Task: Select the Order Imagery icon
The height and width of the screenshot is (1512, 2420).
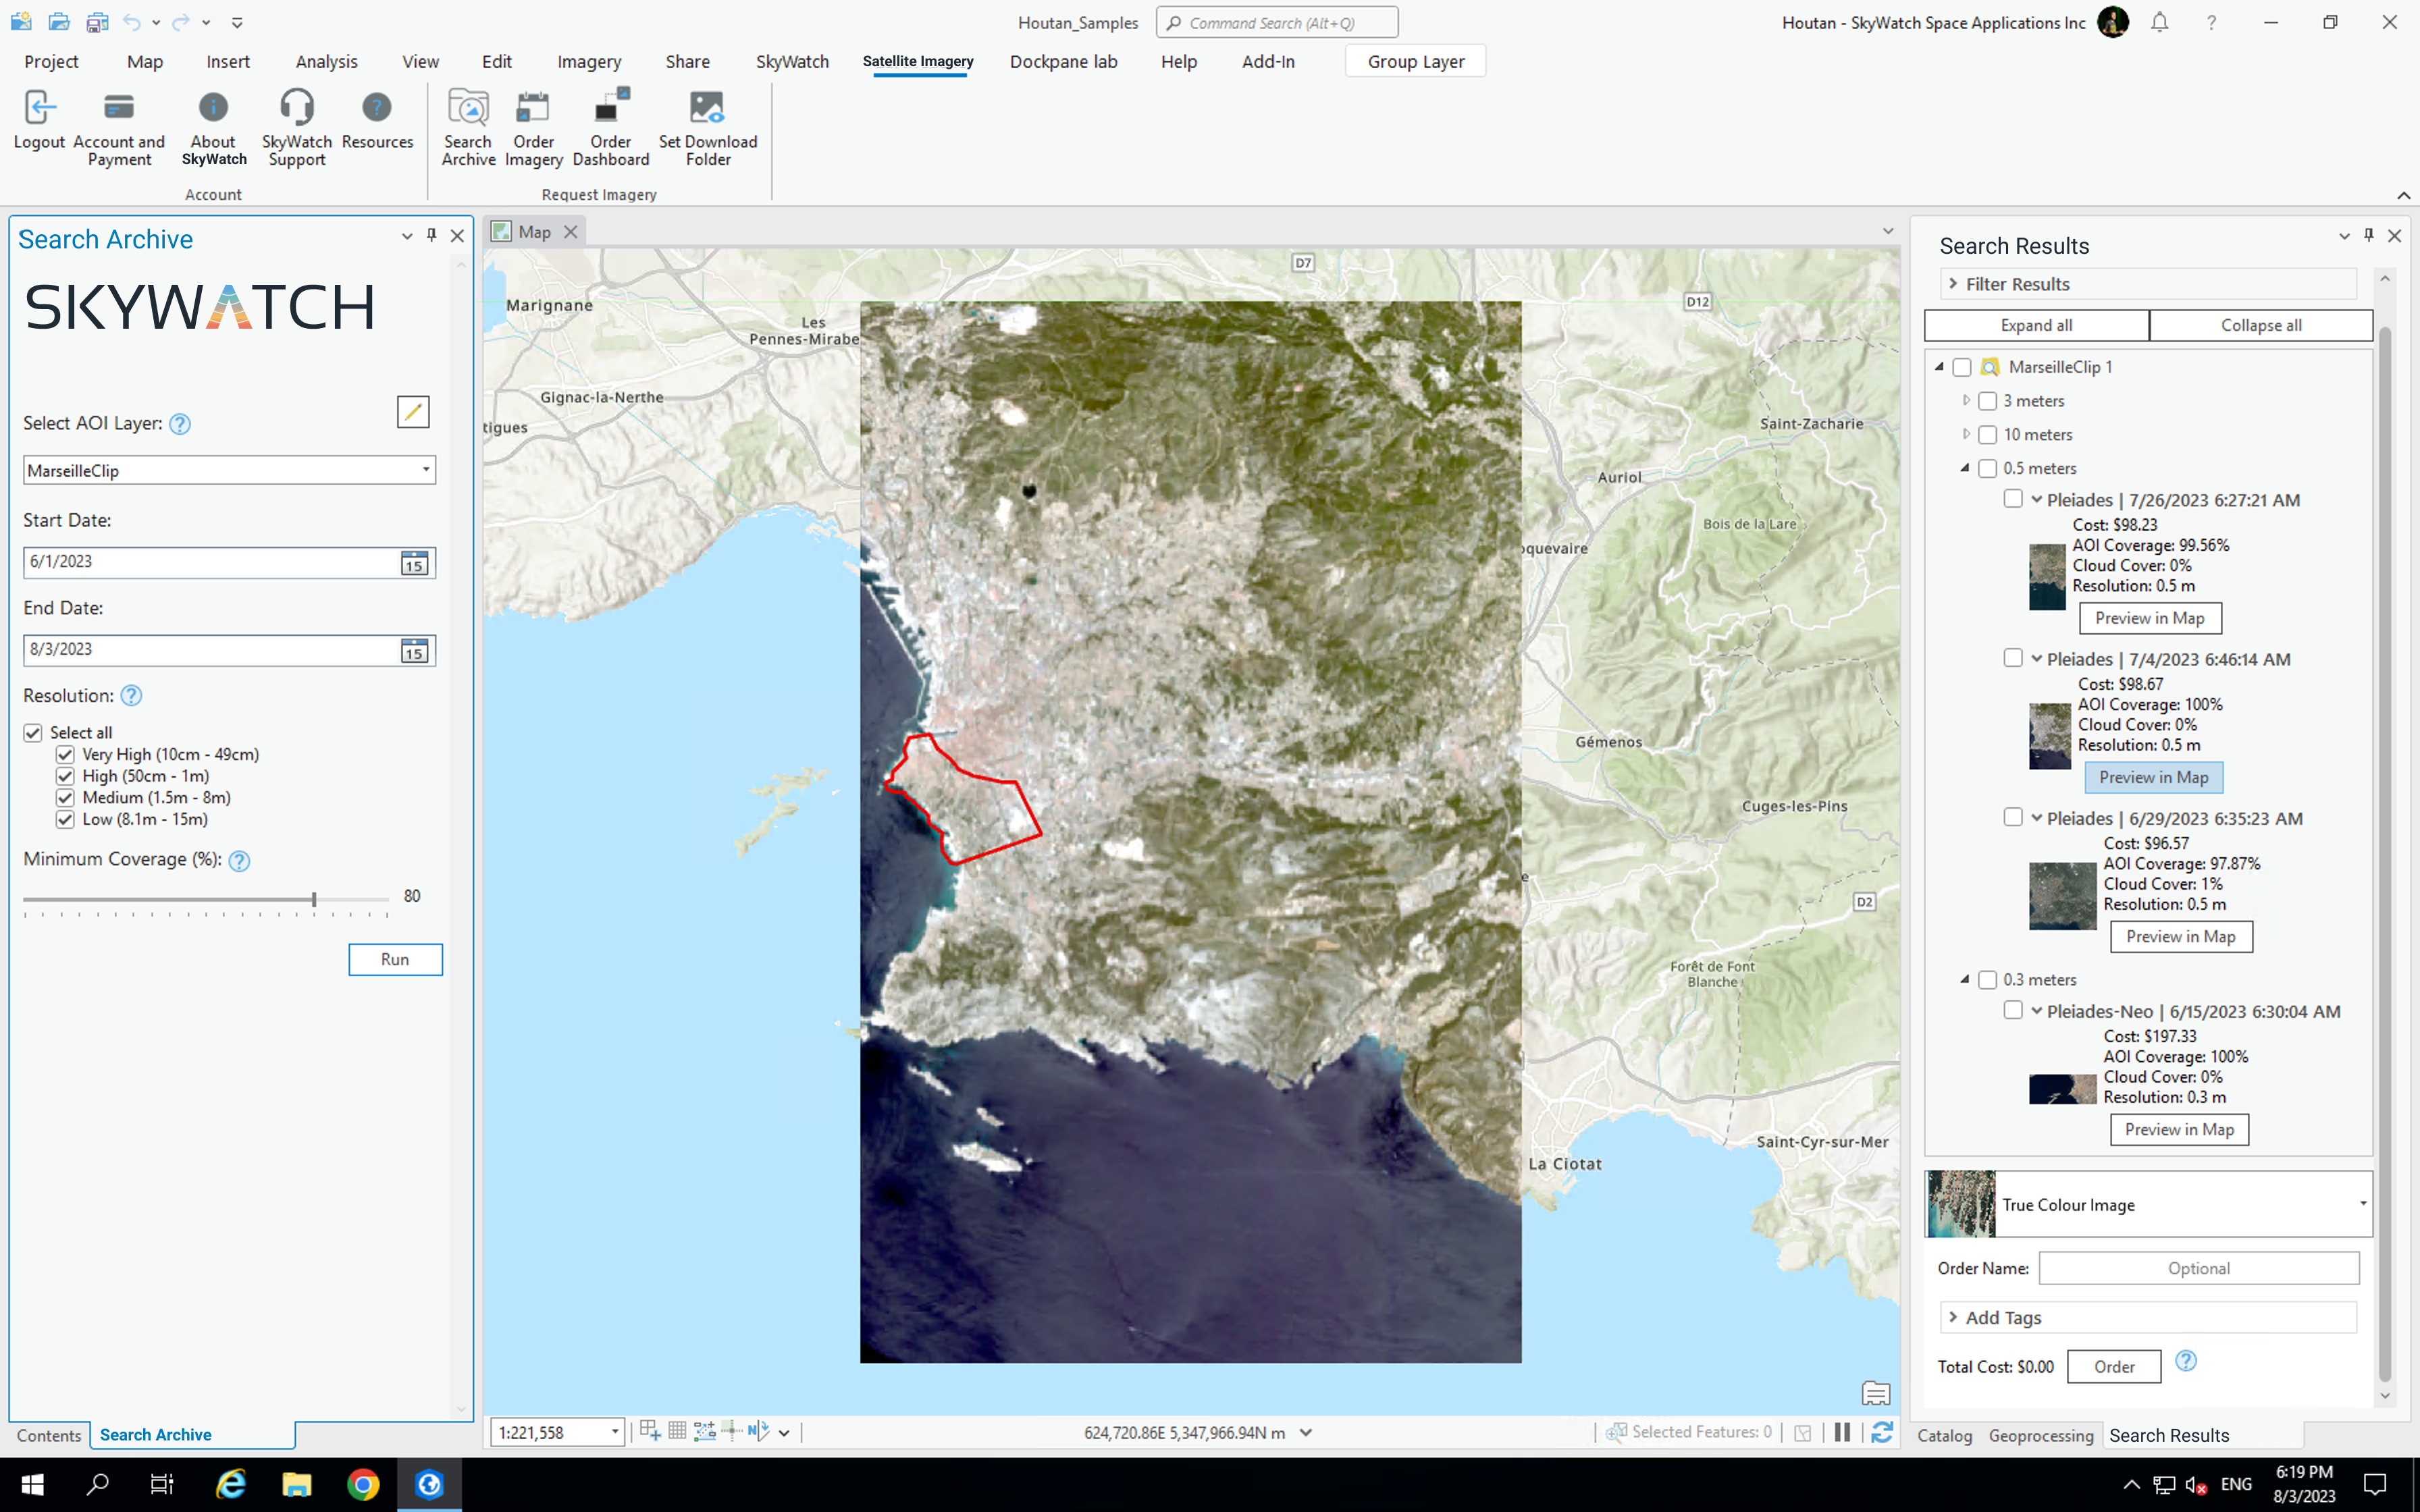Action: coord(534,125)
